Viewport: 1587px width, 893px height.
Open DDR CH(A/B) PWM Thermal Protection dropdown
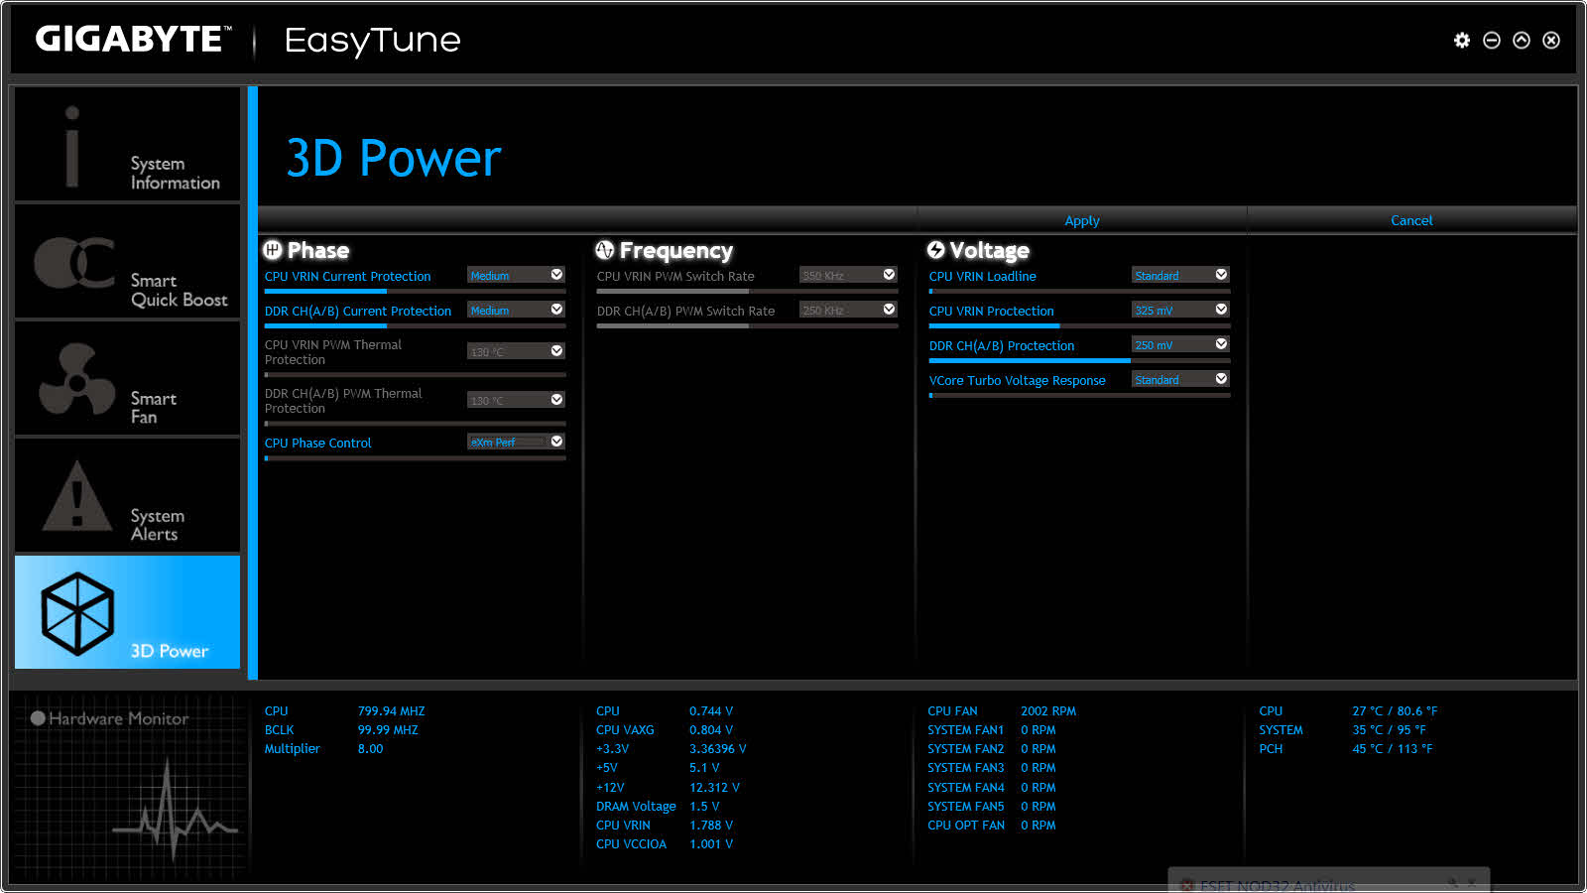516,400
